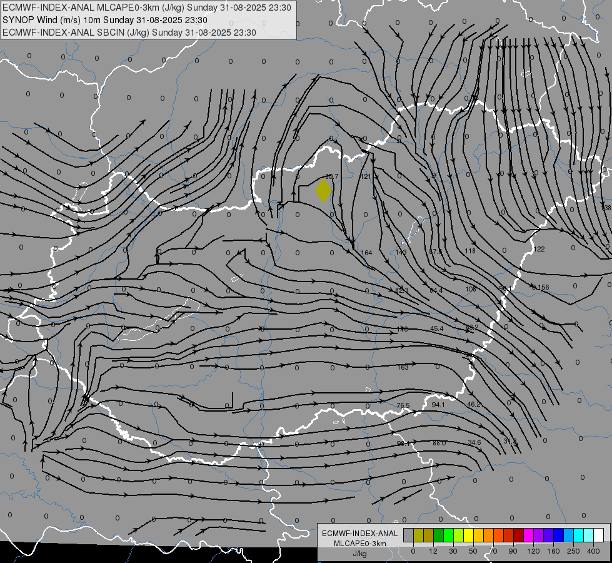Pick the white swatch at legend end

[x=599, y=535]
